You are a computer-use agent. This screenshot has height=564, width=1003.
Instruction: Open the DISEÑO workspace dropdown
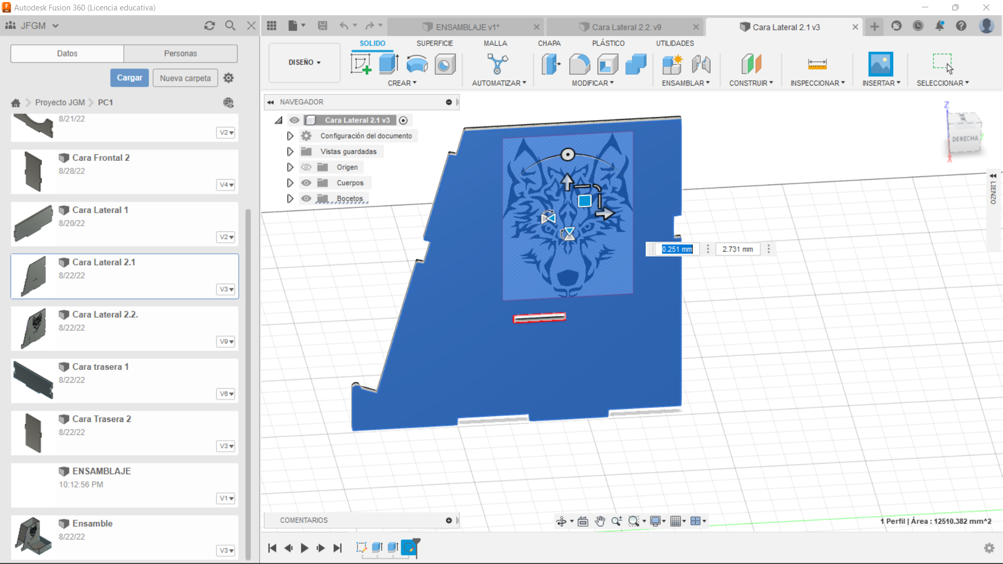pyautogui.click(x=305, y=62)
